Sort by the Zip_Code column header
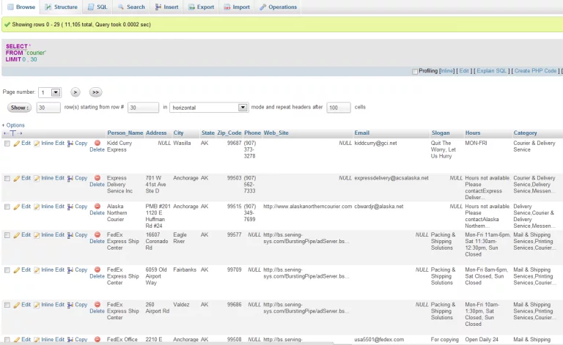Image resolution: width=563 pixels, height=345 pixels. point(229,133)
